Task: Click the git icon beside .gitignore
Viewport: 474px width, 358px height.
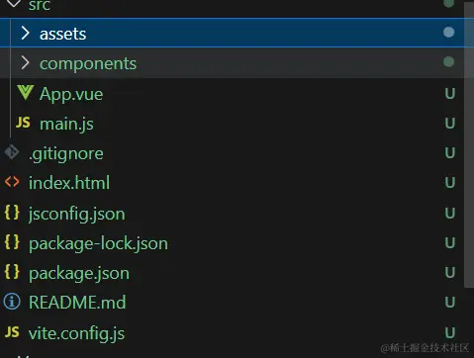Action: point(12,152)
